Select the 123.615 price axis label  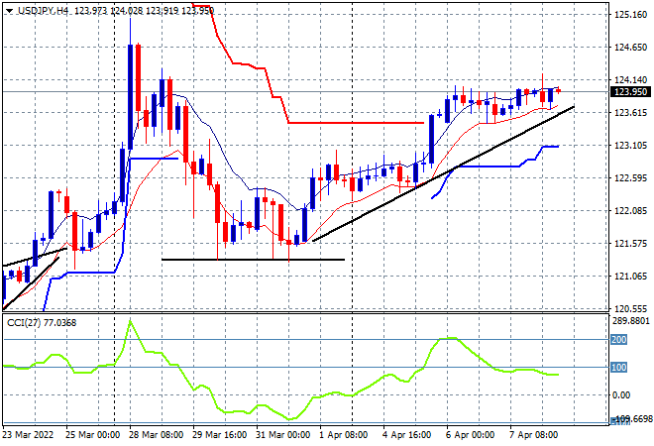630,113
